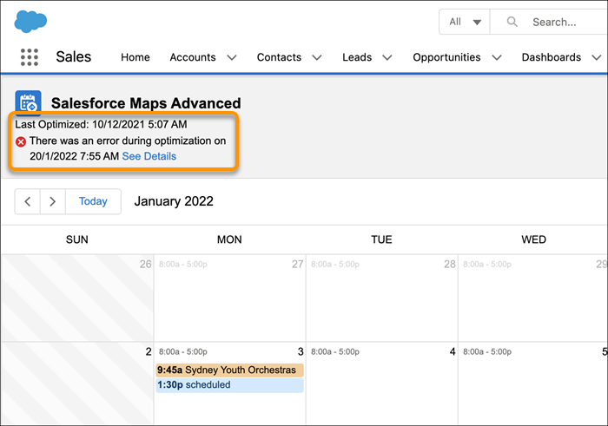
Task: Click the Sales app name
Action: tap(73, 57)
